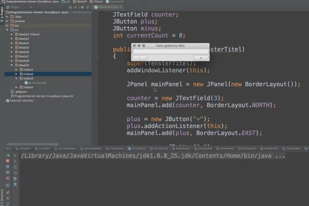Expand the out folder
Viewport: 309px width, 206px height.
[x=7, y=26]
